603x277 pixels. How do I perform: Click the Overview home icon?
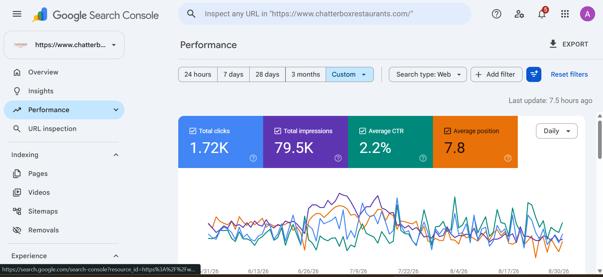[17, 72]
